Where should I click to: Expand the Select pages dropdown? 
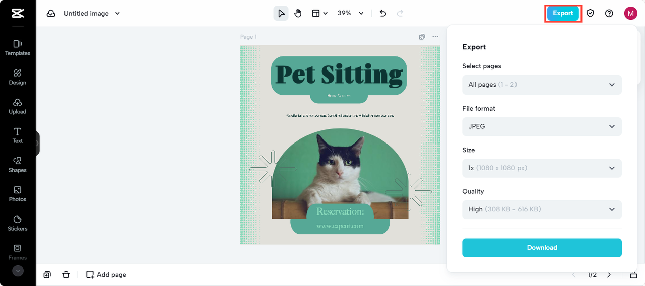click(542, 85)
